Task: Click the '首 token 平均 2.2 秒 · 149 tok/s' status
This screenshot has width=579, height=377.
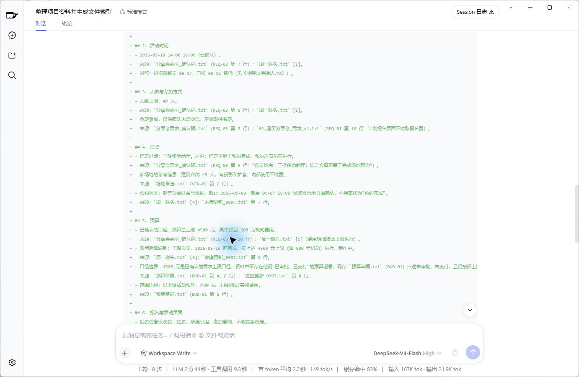Action: pos(295,369)
